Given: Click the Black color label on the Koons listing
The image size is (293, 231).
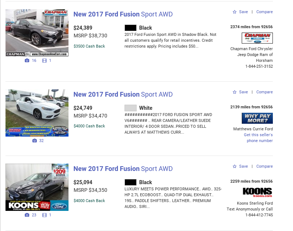Looking at the screenshot, I should tap(145, 182).
